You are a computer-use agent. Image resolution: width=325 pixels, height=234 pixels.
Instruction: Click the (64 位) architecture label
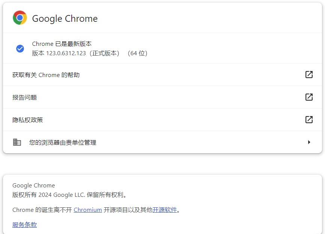click(x=138, y=53)
